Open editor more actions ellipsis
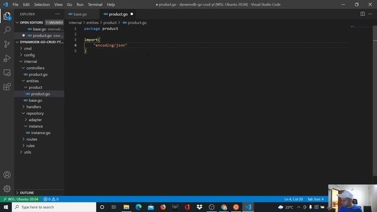The height and width of the screenshot is (212, 377). click(x=371, y=14)
